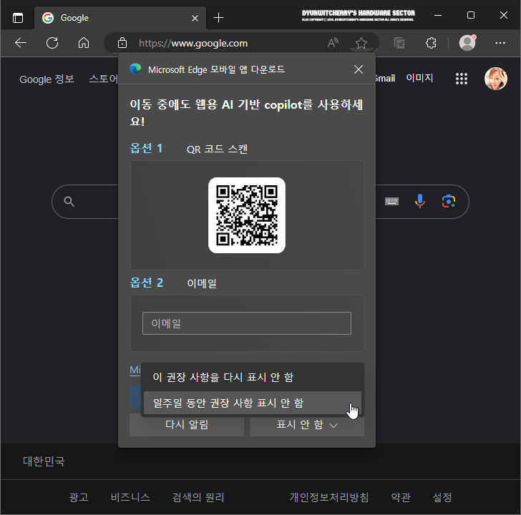
Task: Collapse the 표시 안 함 dropdown
Action: (x=307, y=425)
